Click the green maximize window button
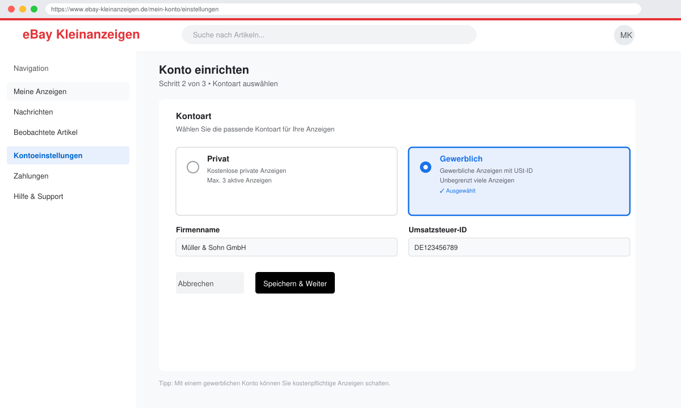This screenshot has height=408, width=681. (x=34, y=9)
